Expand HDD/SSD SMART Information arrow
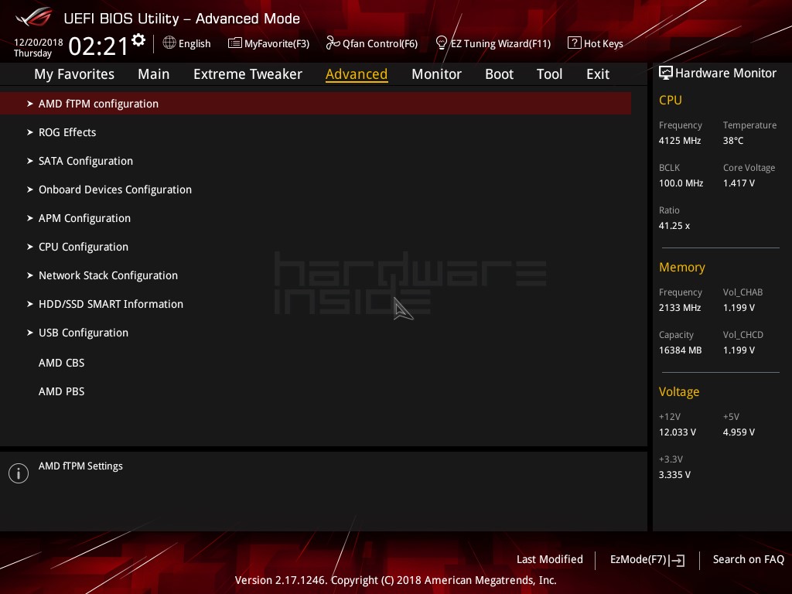Viewport: 792px width, 594px height. 30,304
